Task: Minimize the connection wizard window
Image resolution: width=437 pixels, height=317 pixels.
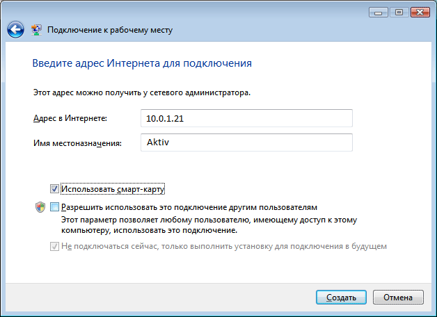Action: [x=378, y=13]
